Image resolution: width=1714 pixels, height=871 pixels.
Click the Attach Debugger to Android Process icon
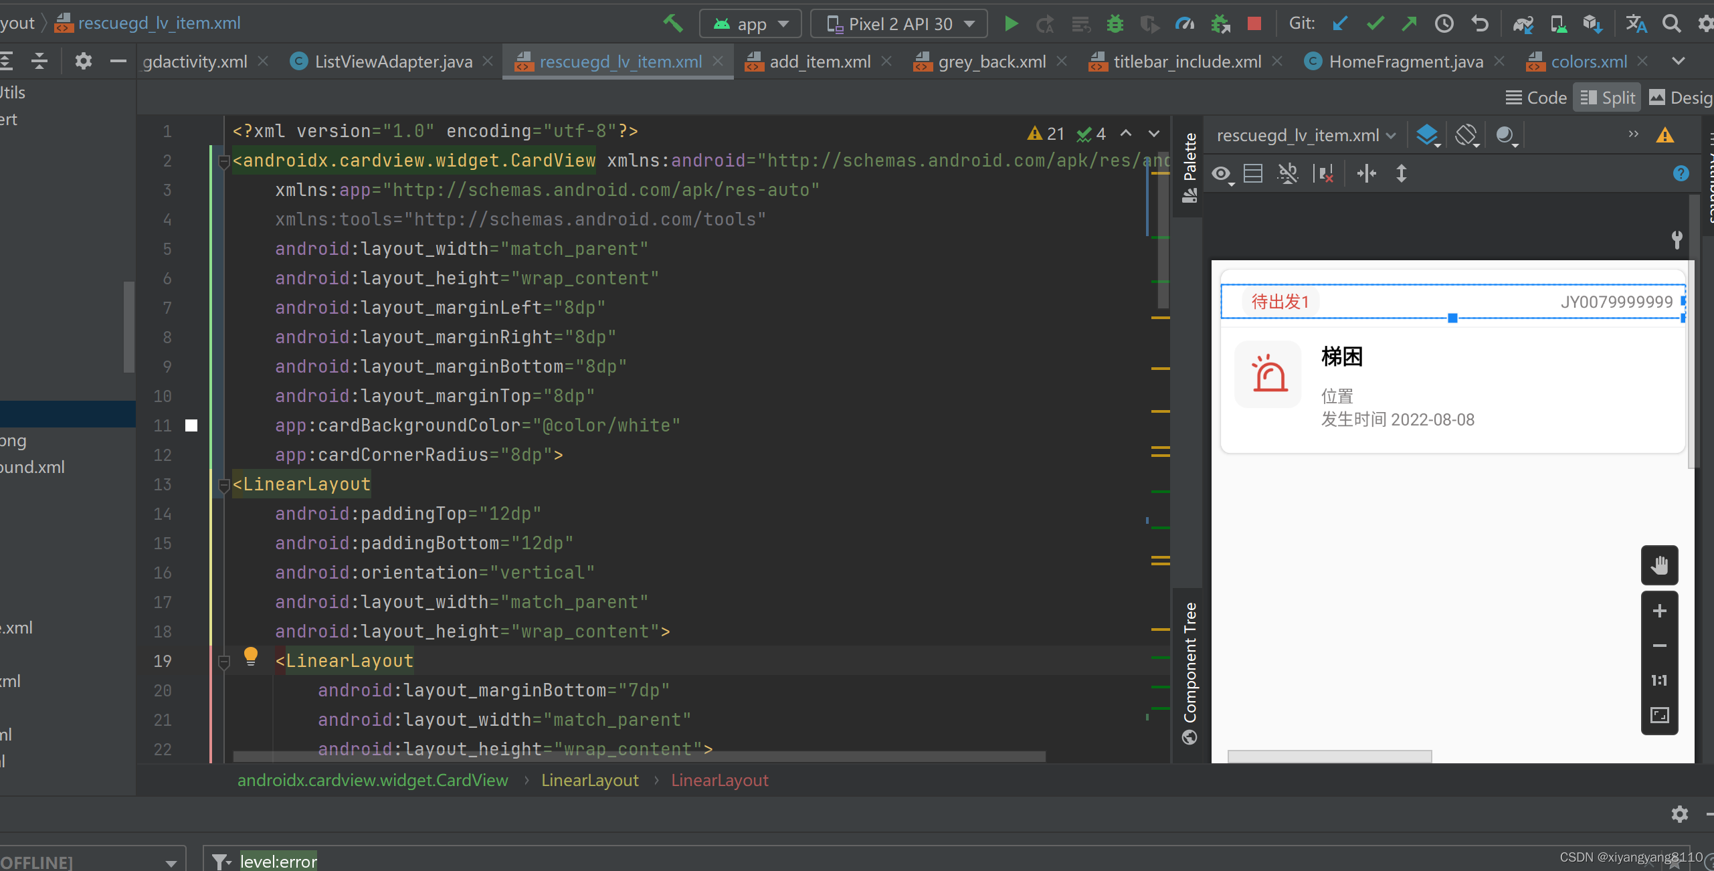tap(1220, 24)
